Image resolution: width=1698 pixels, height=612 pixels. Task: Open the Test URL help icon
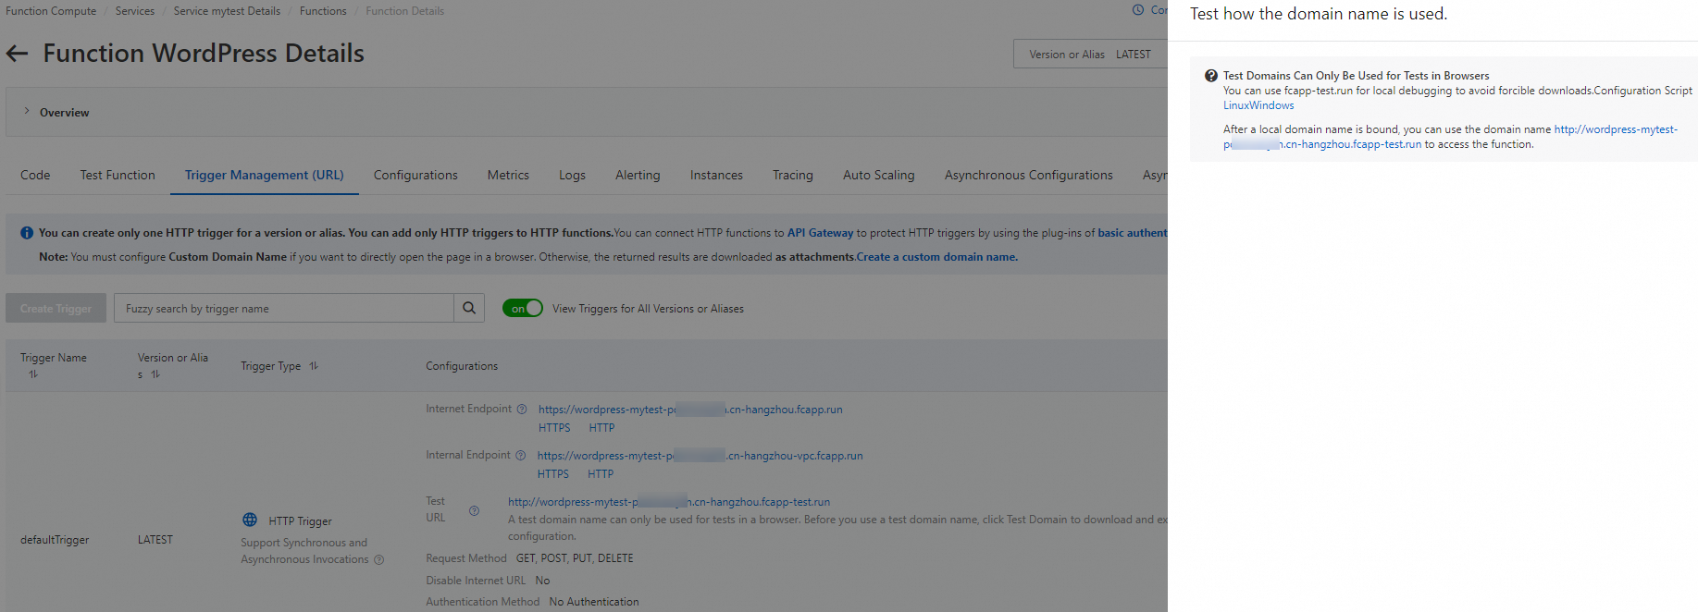pyautogui.click(x=474, y=510)
